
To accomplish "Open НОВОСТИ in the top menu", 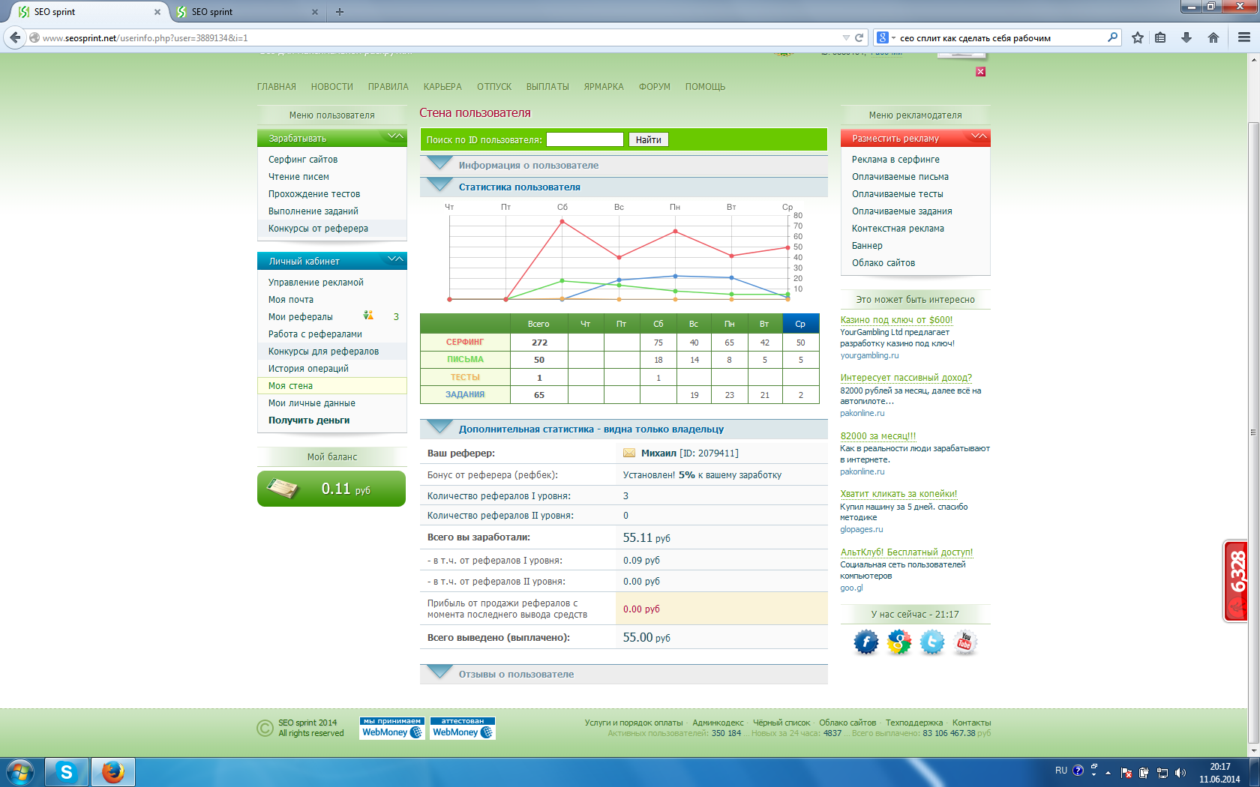I will 332,87.
